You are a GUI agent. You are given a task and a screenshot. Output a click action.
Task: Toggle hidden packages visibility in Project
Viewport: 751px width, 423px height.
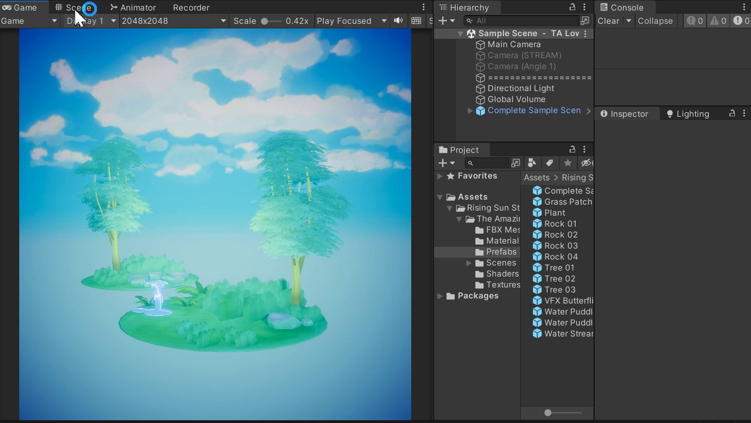pos(587,163)
